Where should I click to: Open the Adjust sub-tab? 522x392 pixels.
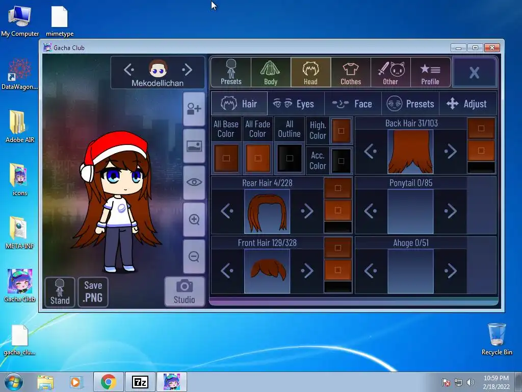468,104
